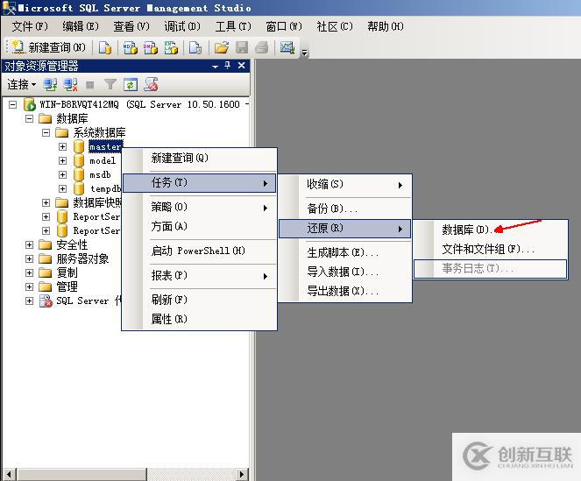The image size is (581, 481).
Task: Collapse the 系统数据库 tree node
Action: (x=46, y=132)
